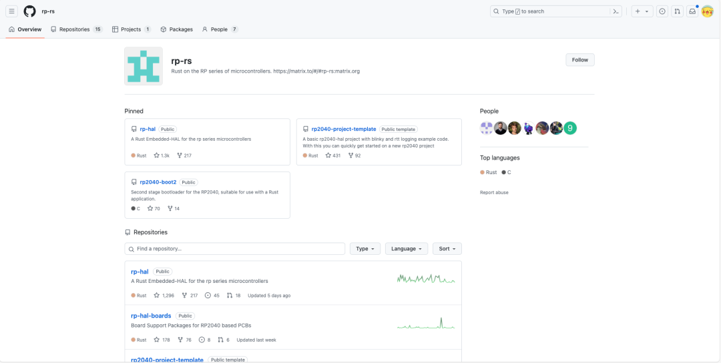
Task: Open the notifications inbox icon
Action: pyautogui.click(x=692, y=11)
